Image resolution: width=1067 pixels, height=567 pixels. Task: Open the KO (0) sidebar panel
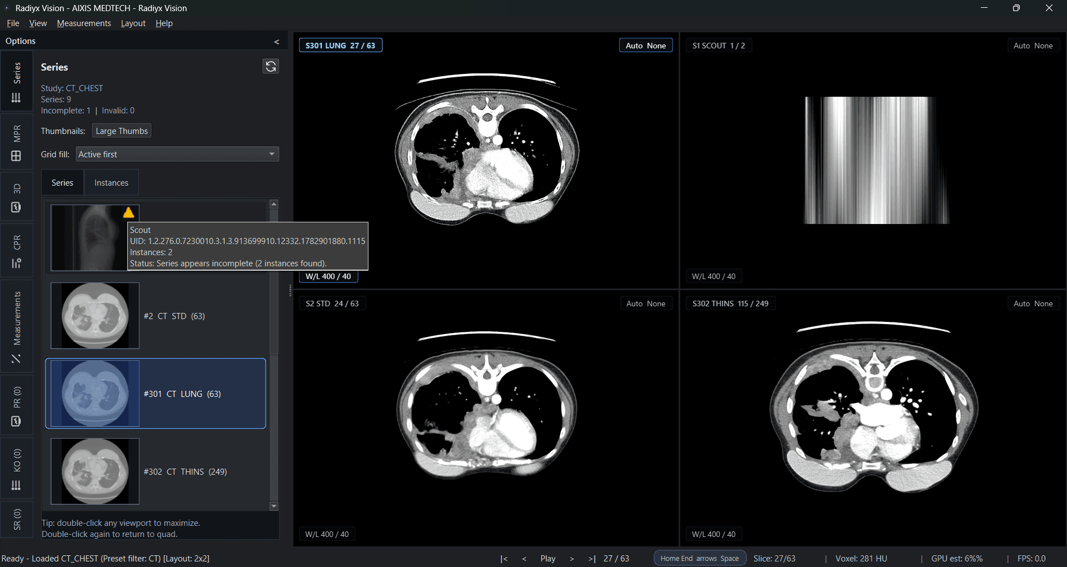pos(17,469)
